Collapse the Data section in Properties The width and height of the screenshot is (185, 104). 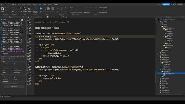(x=1, y=62)
